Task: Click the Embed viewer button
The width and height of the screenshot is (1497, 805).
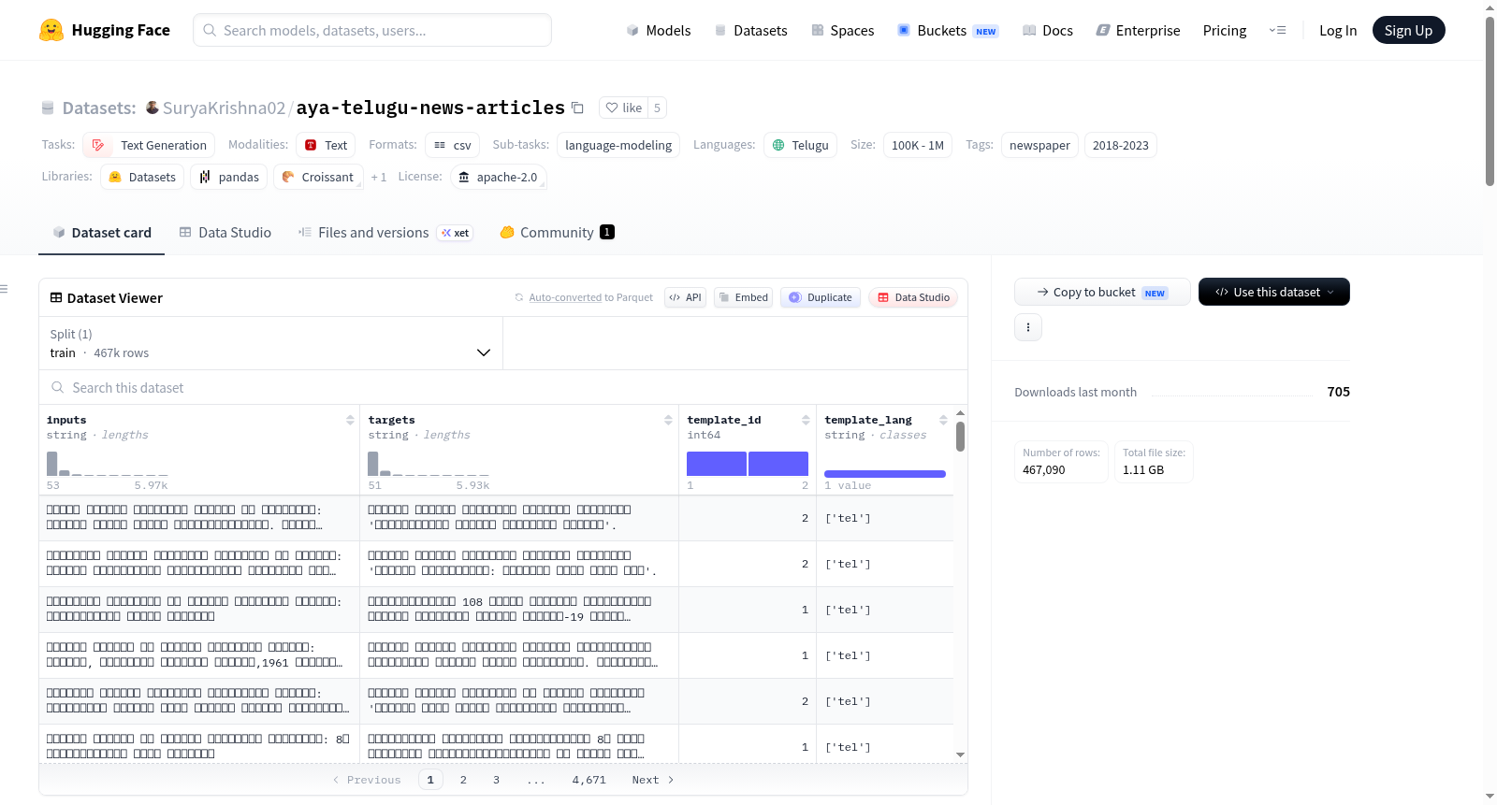Action: 743,297
